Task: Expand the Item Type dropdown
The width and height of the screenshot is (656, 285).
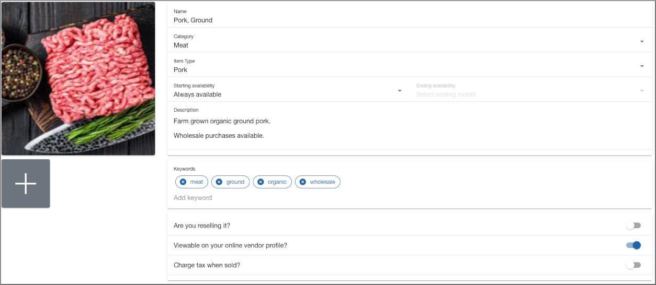Action: pos(642,66)
